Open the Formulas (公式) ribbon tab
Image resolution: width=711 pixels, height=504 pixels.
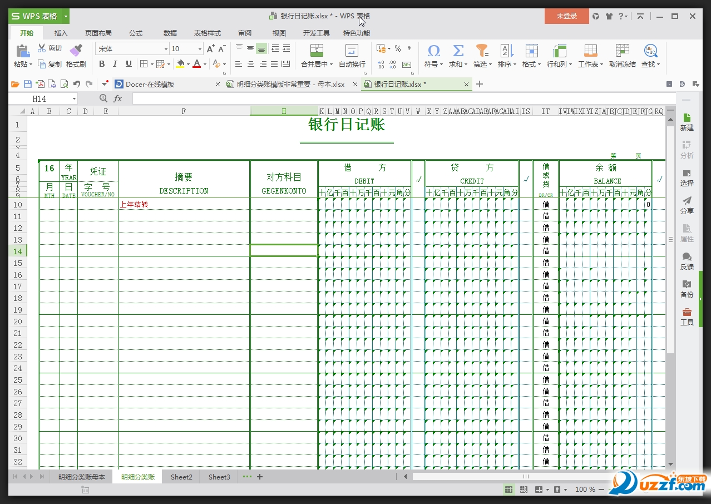(136, 33)
